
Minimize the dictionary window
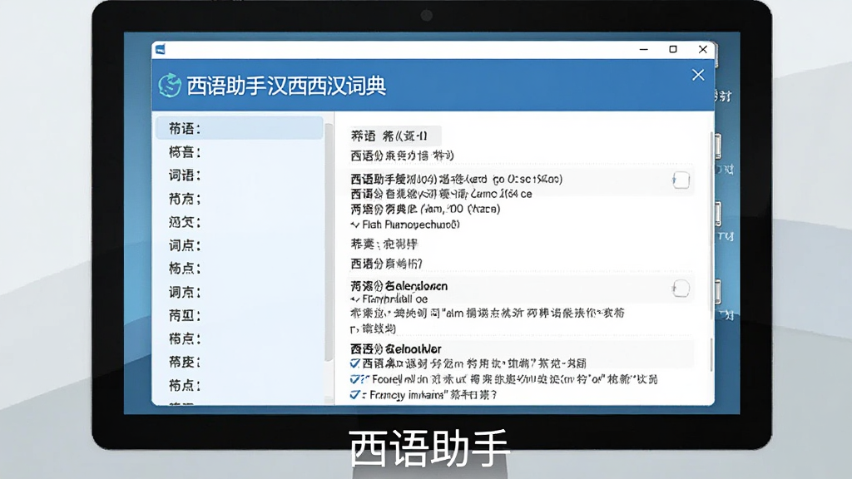tap(644, 49)
